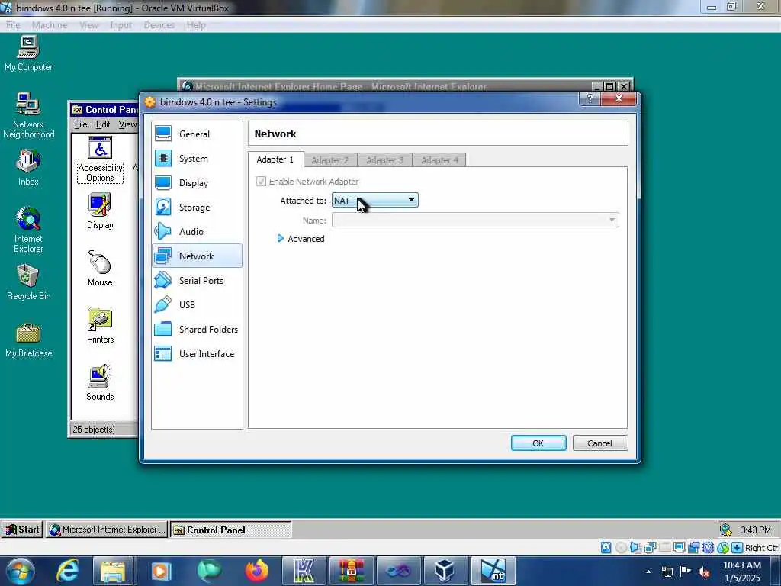Select Accessibility Options in Control Panel
The height and width of the screenshot is (586, 781).
(x=100, y=160)
